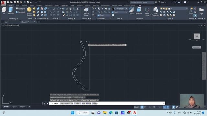The image size is (207, 116).
Task: Click the TOP face of the ViewCube
Action: click(x=197, y=36)
